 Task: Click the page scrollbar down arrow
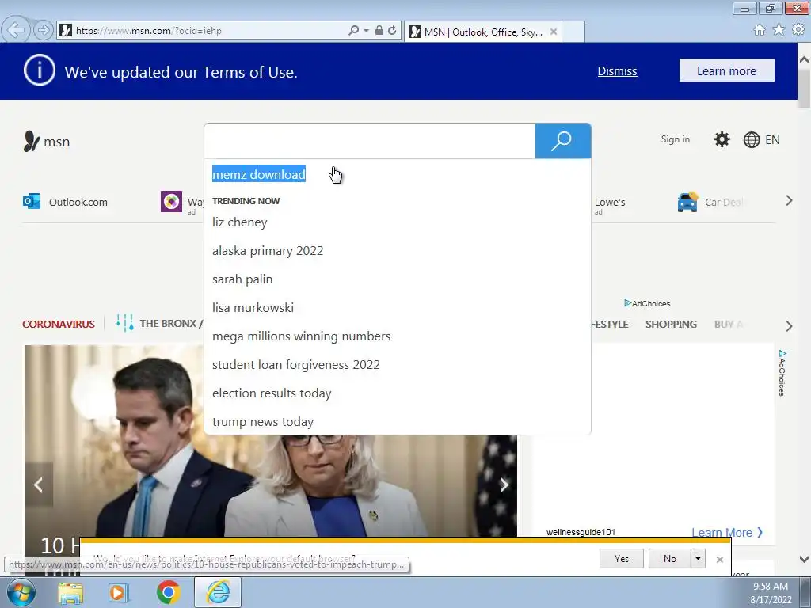(x=805, y=559)
